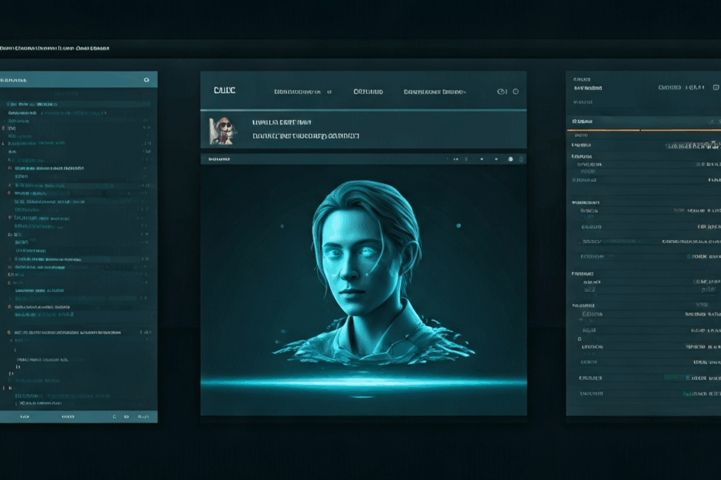
Task: Select the circular profile icon at top right
Action: pyautogui.click(x=516, y=90)
